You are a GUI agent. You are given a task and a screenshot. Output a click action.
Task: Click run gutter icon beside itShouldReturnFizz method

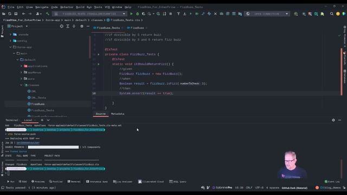tap(99, 64)
